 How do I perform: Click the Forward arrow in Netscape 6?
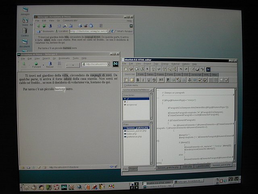(x=36, y=65)
